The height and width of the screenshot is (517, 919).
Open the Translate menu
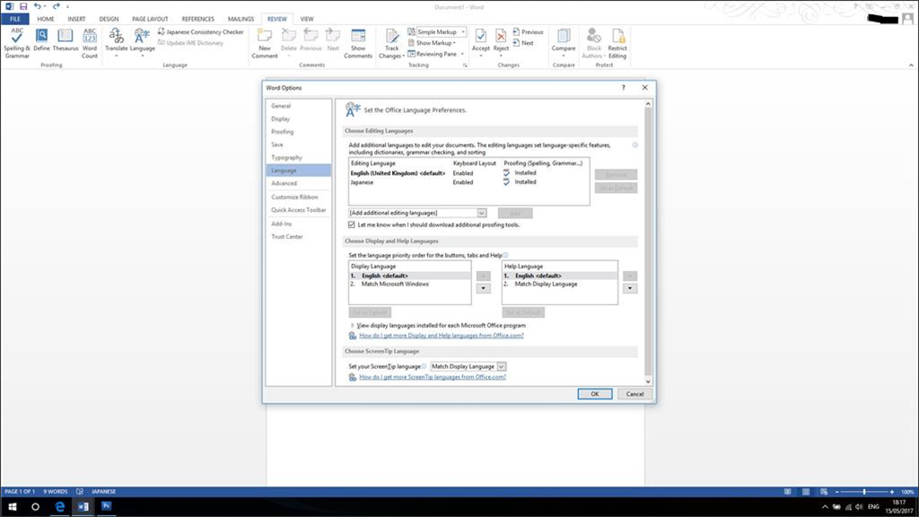pos(116,42)
